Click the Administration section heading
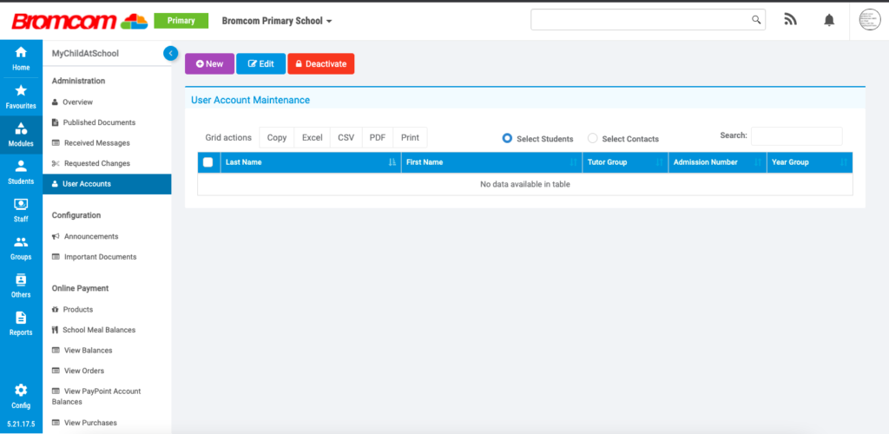 click(78, 81)
